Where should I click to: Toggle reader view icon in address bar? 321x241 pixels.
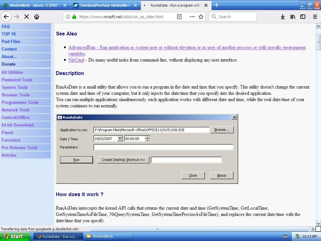[x=179, y=17]
